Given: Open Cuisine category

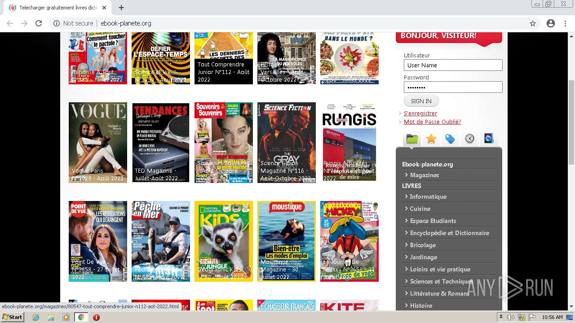Looking at the screenshot, I should click(x=420, y=209).
